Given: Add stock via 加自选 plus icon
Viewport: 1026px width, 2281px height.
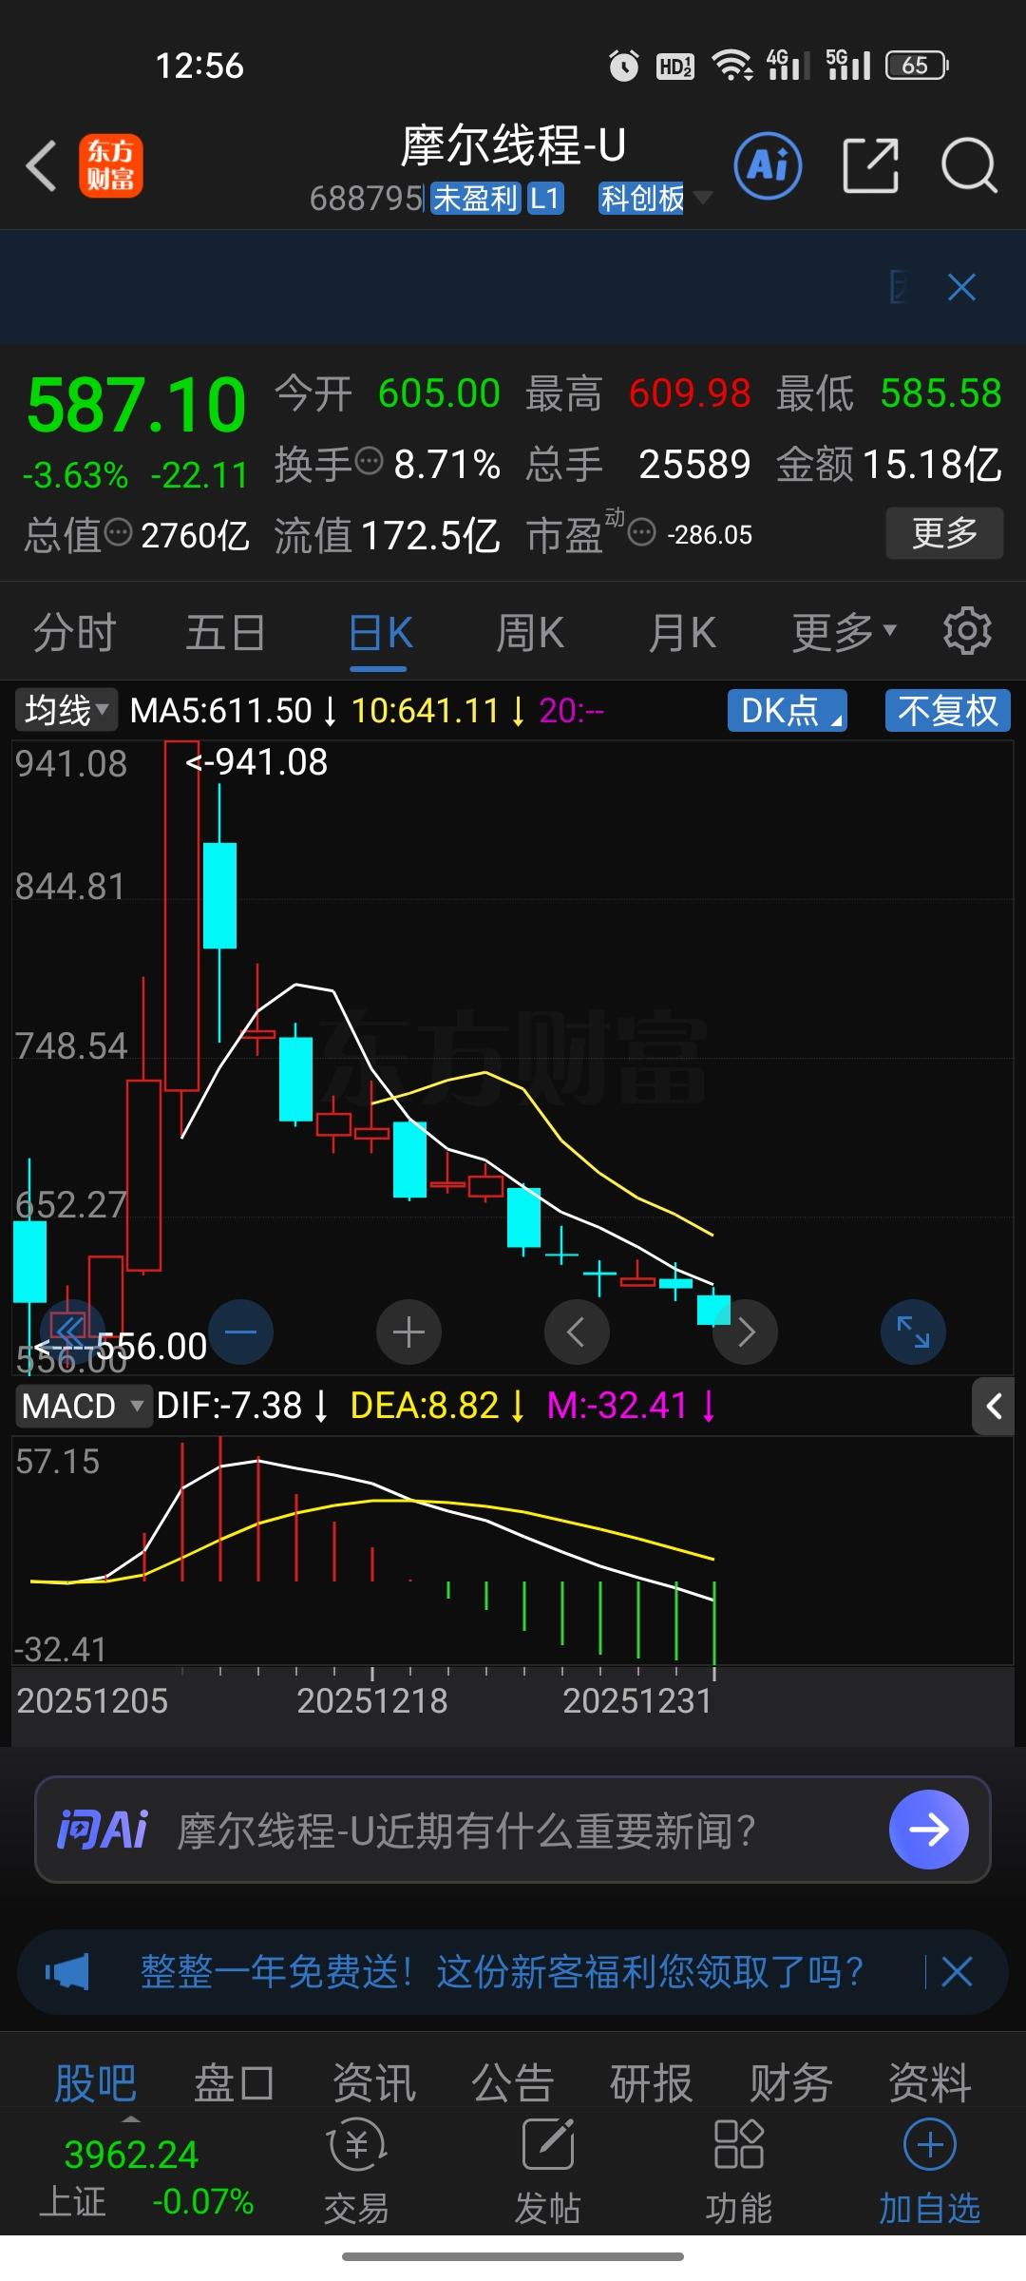Looking at the screenshot, I should point(929,2173).
